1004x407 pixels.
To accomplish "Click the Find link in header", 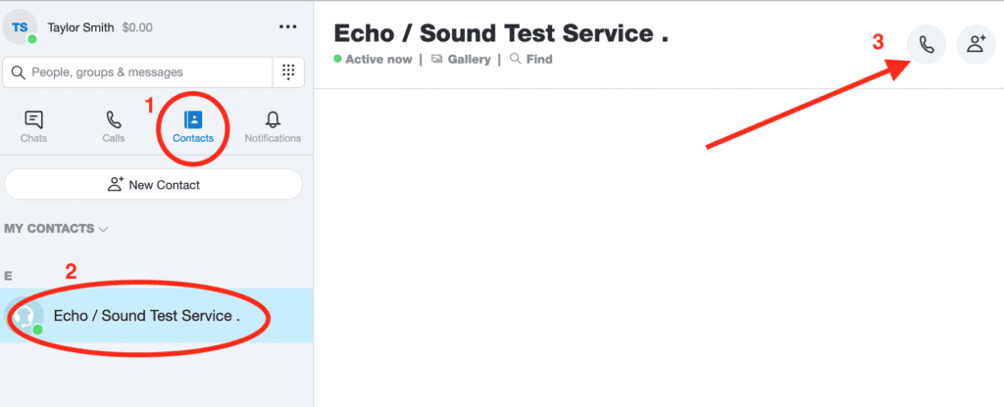I will (538, 60).
